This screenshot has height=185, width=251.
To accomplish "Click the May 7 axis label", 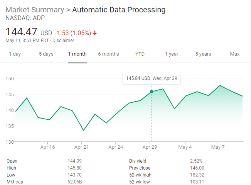I will click(218, 147).
